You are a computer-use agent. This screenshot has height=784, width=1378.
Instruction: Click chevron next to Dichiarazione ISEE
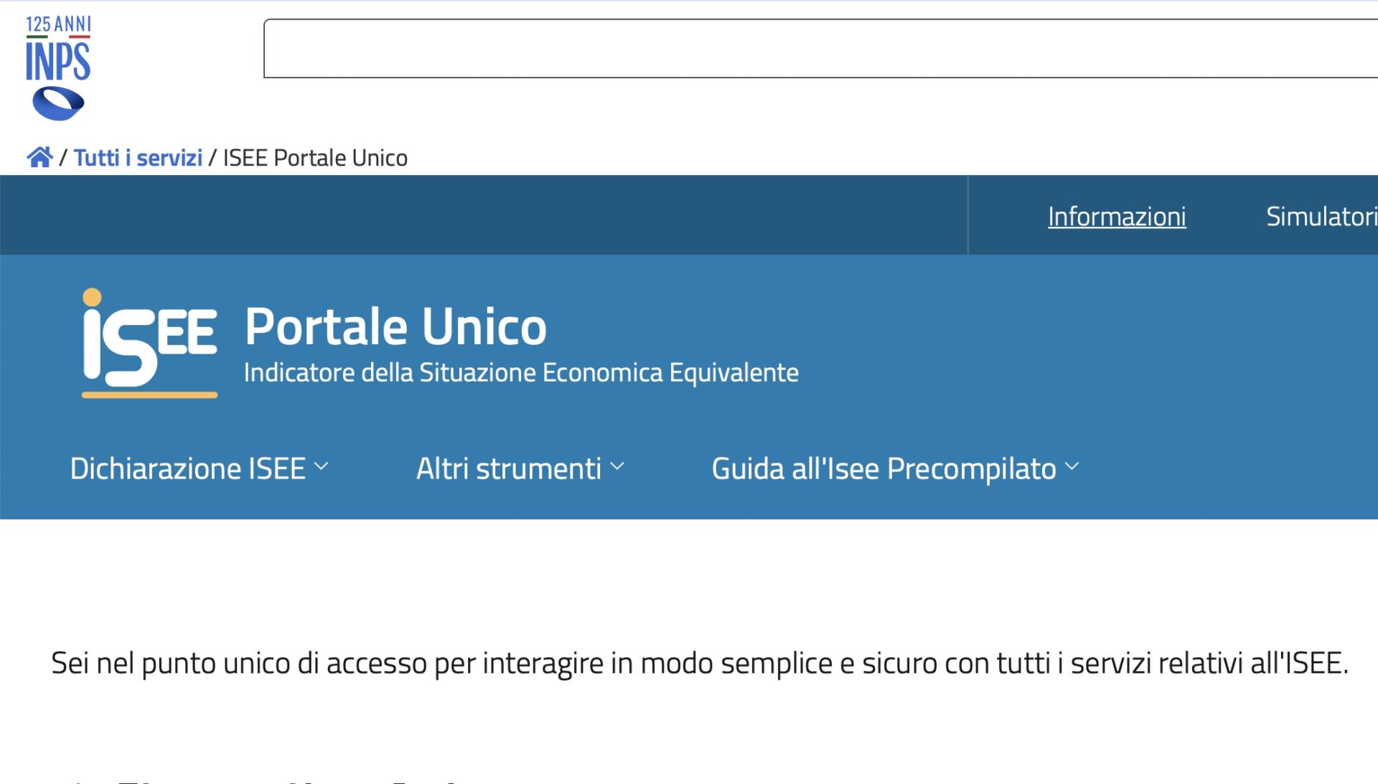click(322, 467)
